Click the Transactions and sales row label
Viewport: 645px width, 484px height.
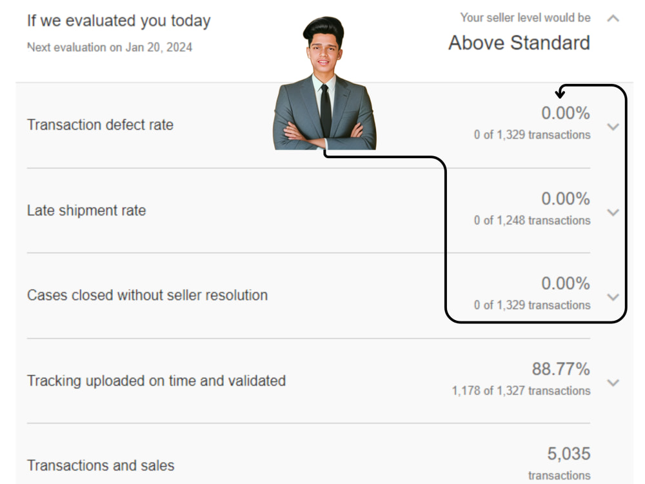(x=101, y=465)
